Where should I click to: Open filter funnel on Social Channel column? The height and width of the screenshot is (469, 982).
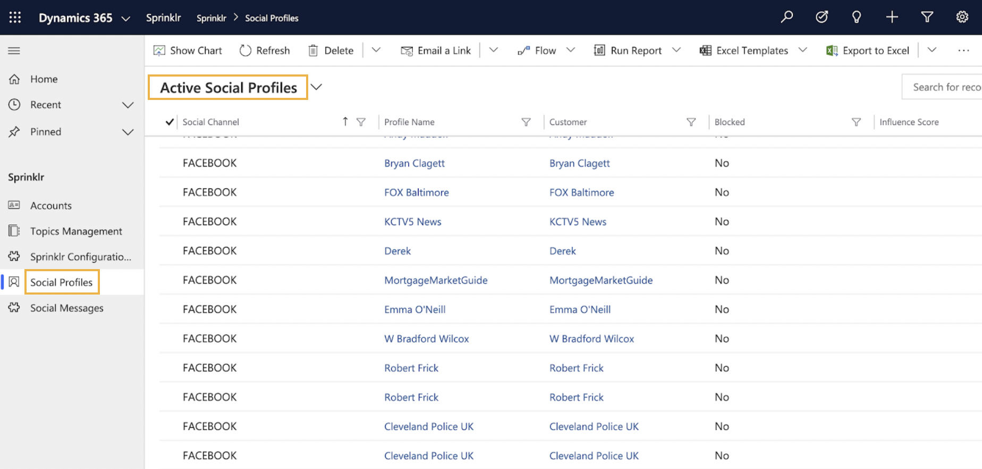(x=361, y=122)
